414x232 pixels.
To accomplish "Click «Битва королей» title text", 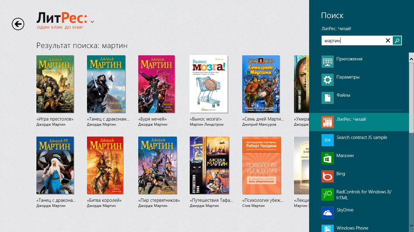I will 104,201.
